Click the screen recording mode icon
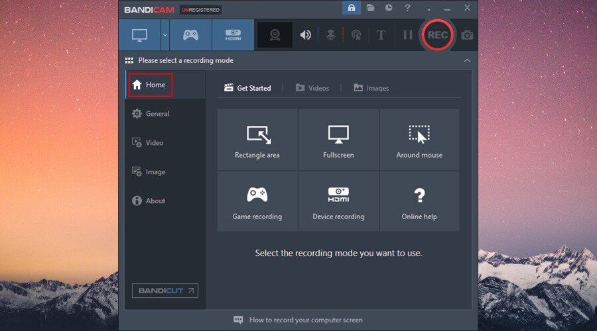 [x=139, y=35]
